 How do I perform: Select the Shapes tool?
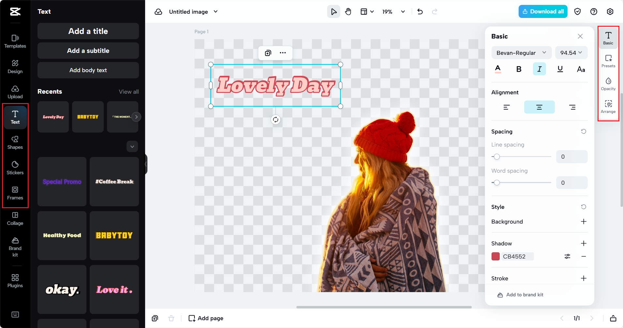pos(15,142)
